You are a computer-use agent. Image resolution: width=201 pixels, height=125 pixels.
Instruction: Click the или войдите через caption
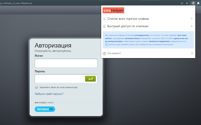(x=44, y=103)
